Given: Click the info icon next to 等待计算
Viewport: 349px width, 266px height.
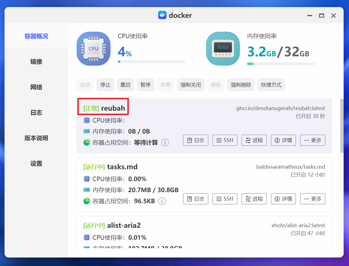Looking at the screenshot, I should 165,143.
